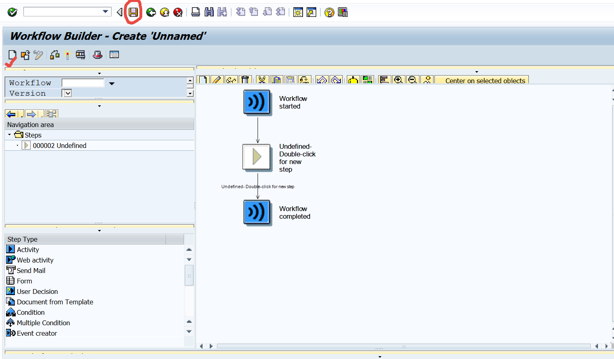614x359 pixels.
Task: Open the command field dropdown
Action: tap(106, 12)
